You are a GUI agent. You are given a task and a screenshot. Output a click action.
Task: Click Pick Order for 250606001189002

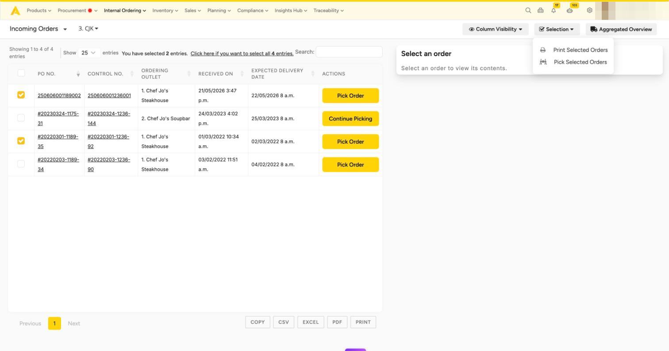tap(350, 96)
